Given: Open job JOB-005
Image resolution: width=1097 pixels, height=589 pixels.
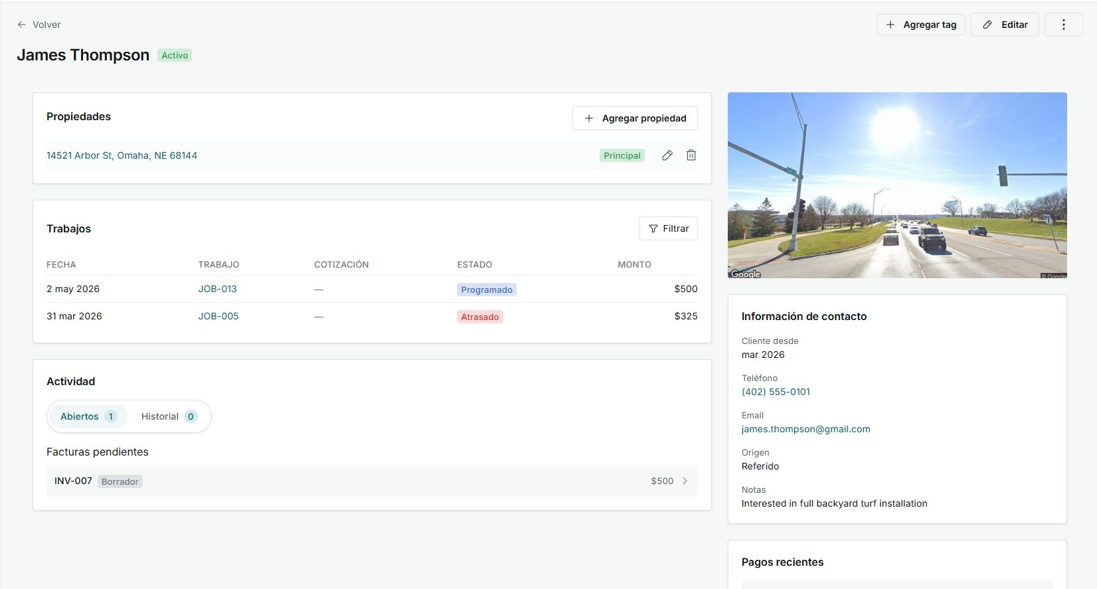Looking at the screenshot, I should [x=218, y=316].
